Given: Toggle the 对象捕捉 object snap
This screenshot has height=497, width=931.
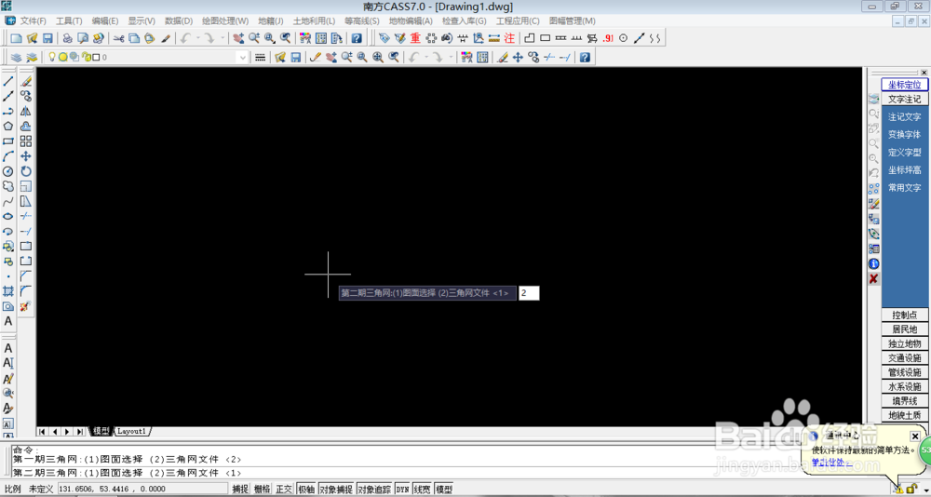Looking at the screenshot, I should (x=336, y=490).
